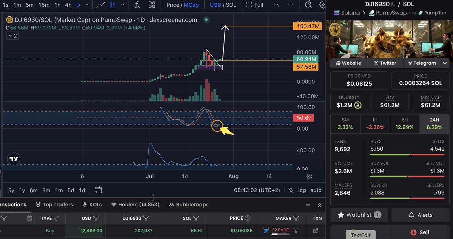This screenshot has height=239, width=453.
Task: Set chart currency to SOL
Action: click(x=231, y=5)
